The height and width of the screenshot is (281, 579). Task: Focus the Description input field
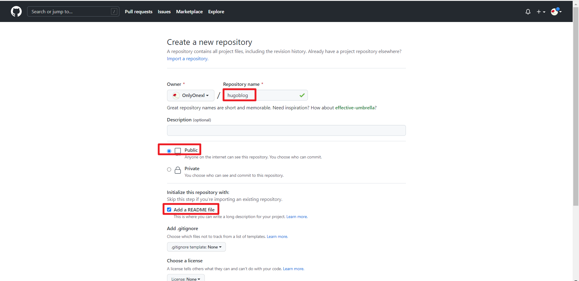point(286,130)
